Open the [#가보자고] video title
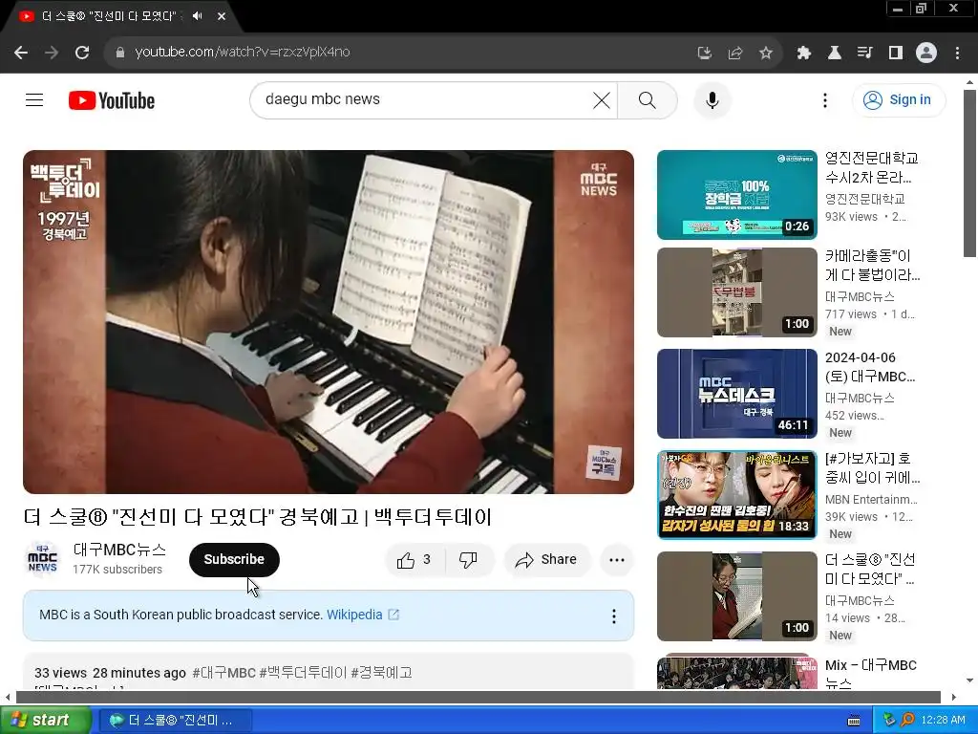 [x=872, y=468]
